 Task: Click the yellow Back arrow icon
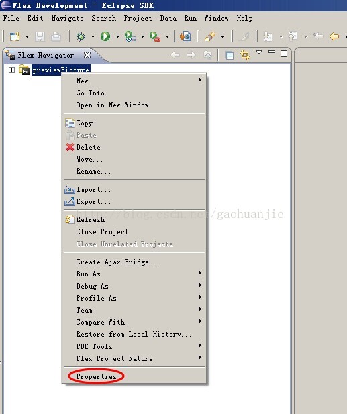[x=334, y=36]
